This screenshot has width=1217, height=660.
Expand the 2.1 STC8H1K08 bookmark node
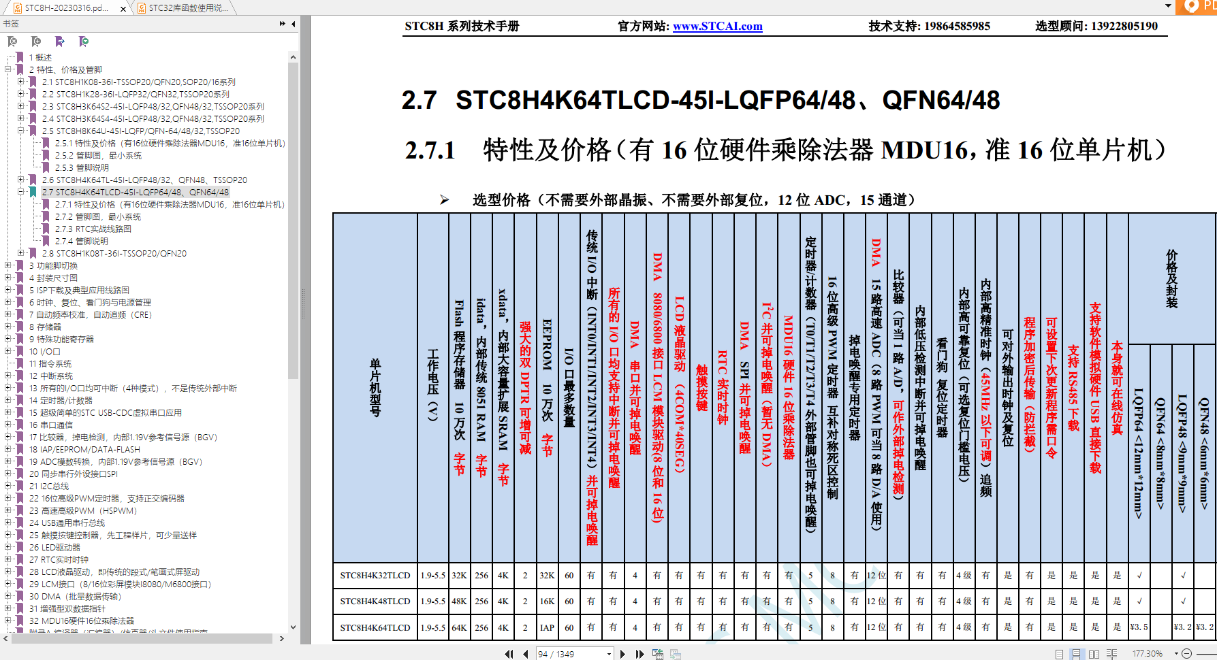21,82
